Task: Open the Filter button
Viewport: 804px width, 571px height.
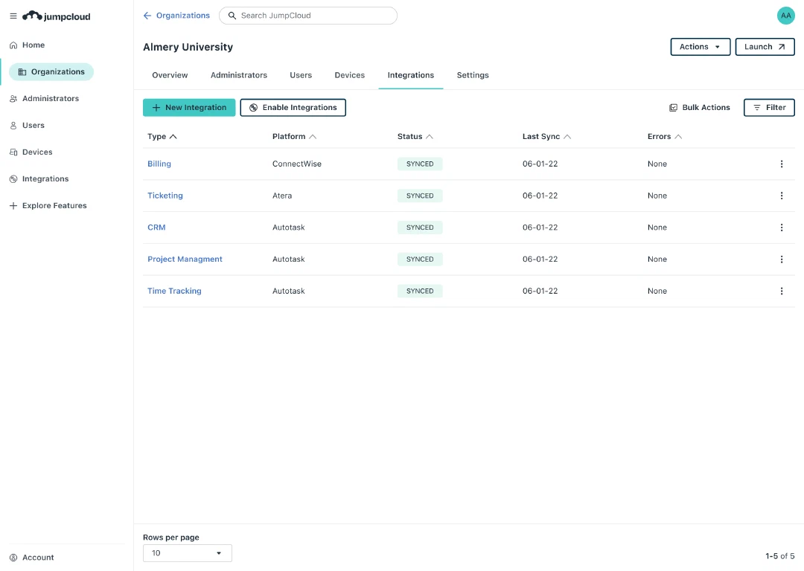Action: coord(769,108)
